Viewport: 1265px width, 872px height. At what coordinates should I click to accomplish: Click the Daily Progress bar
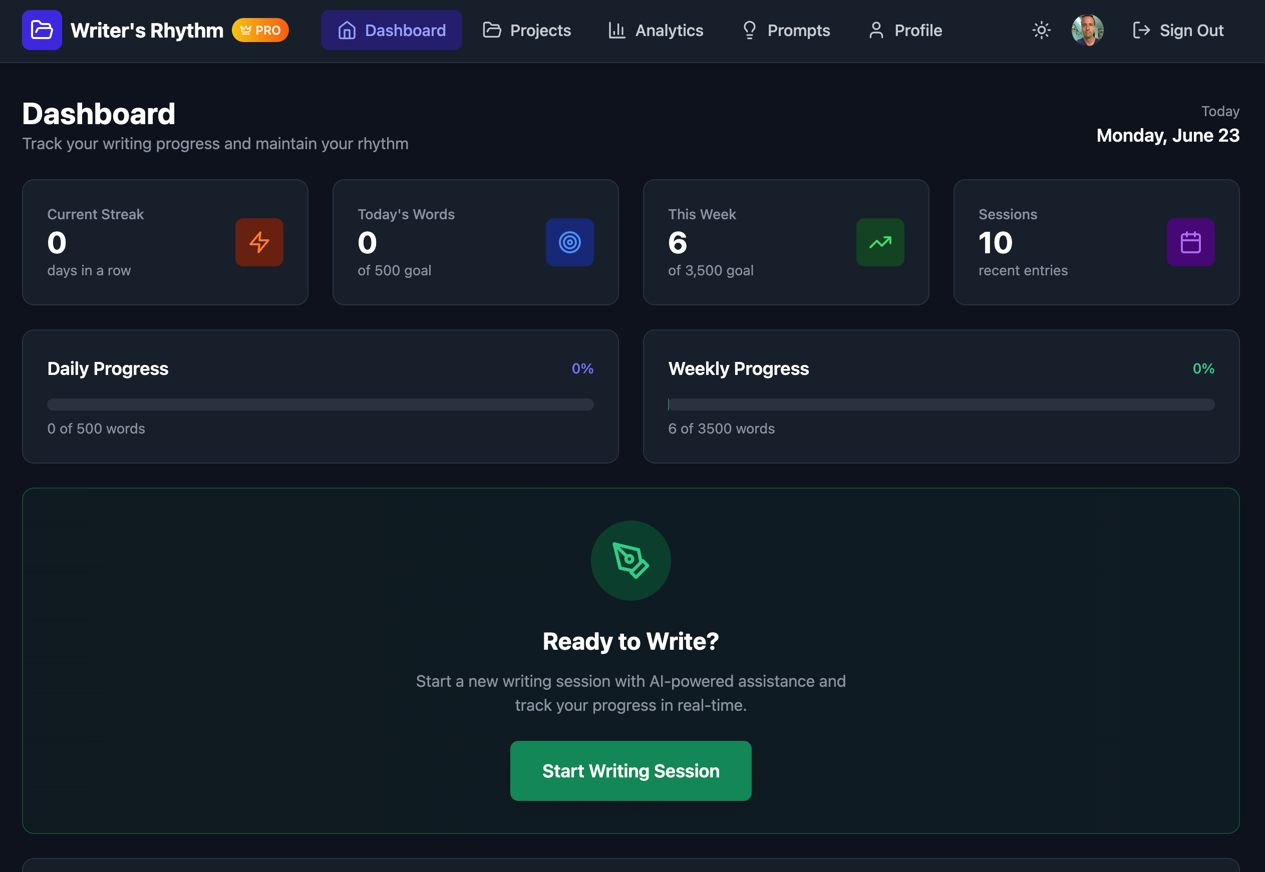click(x=320, y=404)
